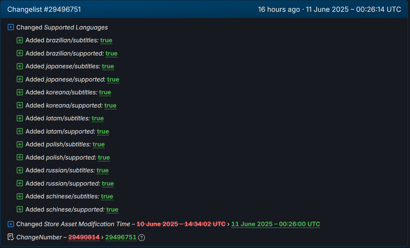Open new change number 29496751 link
The image size is (410, 248).
click(121, 237)
